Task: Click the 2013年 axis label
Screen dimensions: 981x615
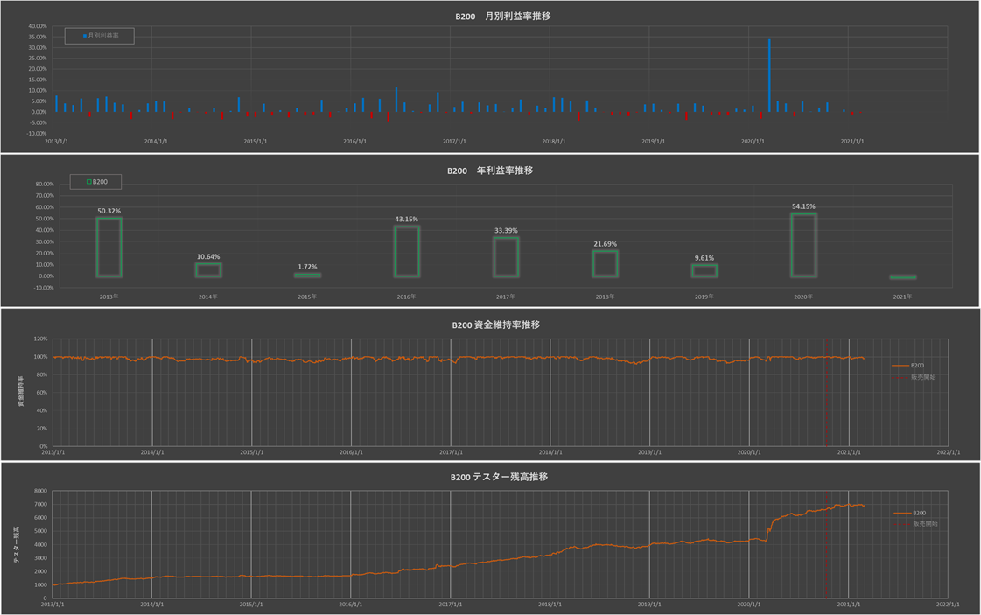Action: coord(109,297)
